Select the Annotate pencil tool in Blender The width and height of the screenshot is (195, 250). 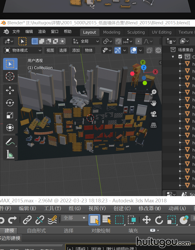point(10,142)
